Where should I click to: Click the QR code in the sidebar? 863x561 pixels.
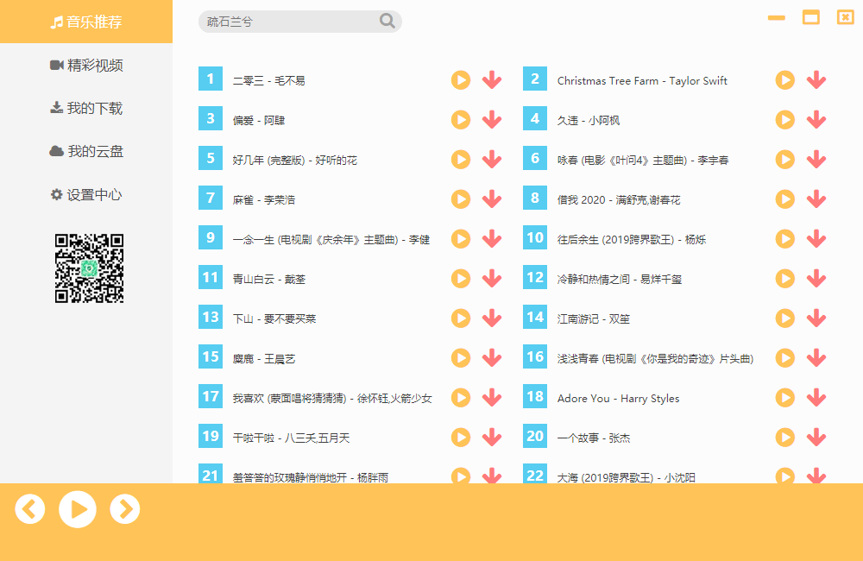pyautogui.click(x=89, y=268)
